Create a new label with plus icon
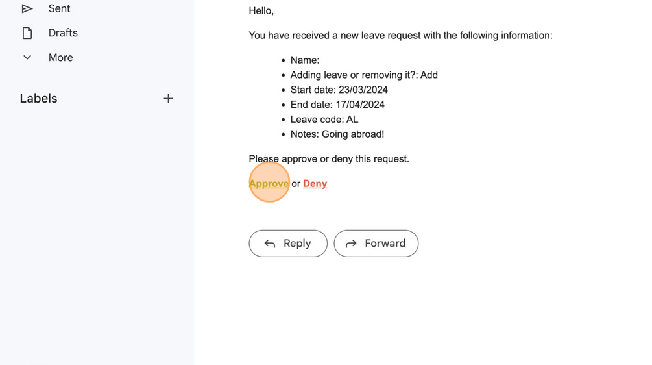This screenshot has width=652, height=365. [168, 99]
